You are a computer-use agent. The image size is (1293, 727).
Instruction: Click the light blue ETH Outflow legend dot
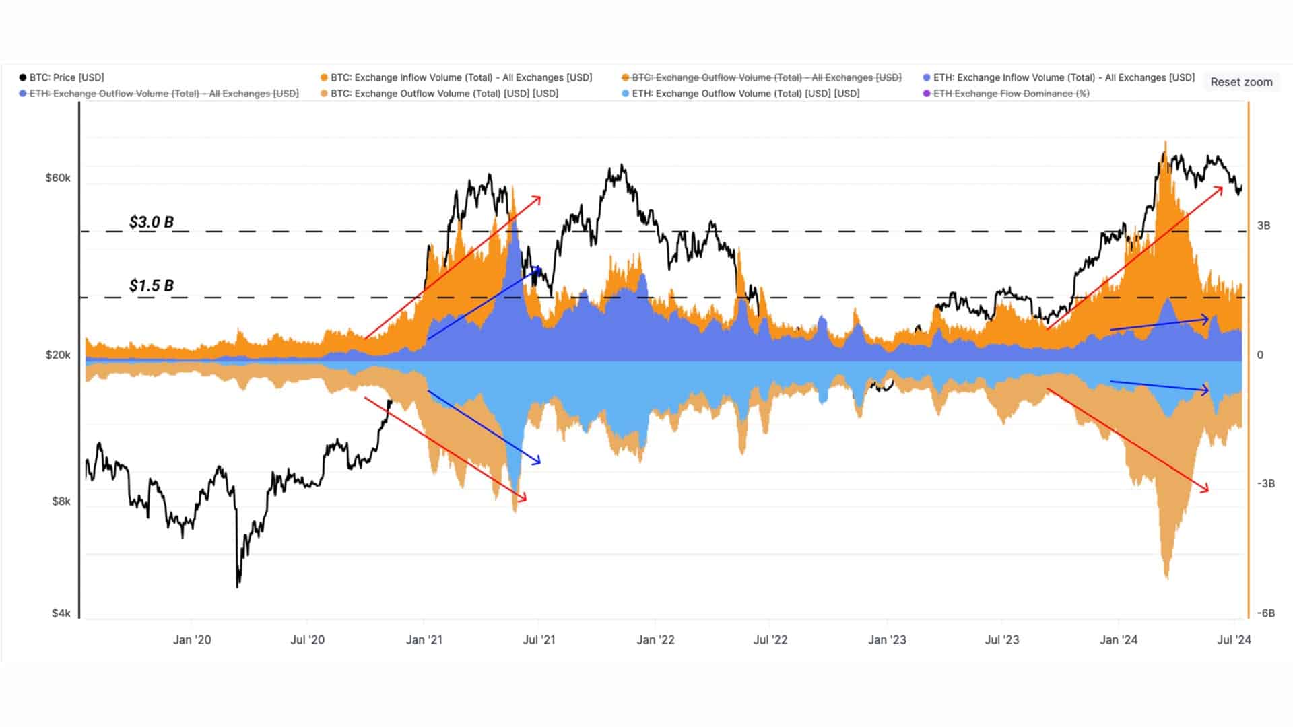[625, 94]
